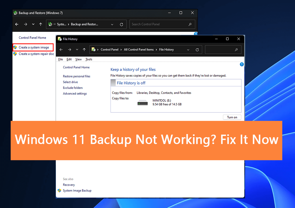Open Control Panel Home in File History

[76, 67]
